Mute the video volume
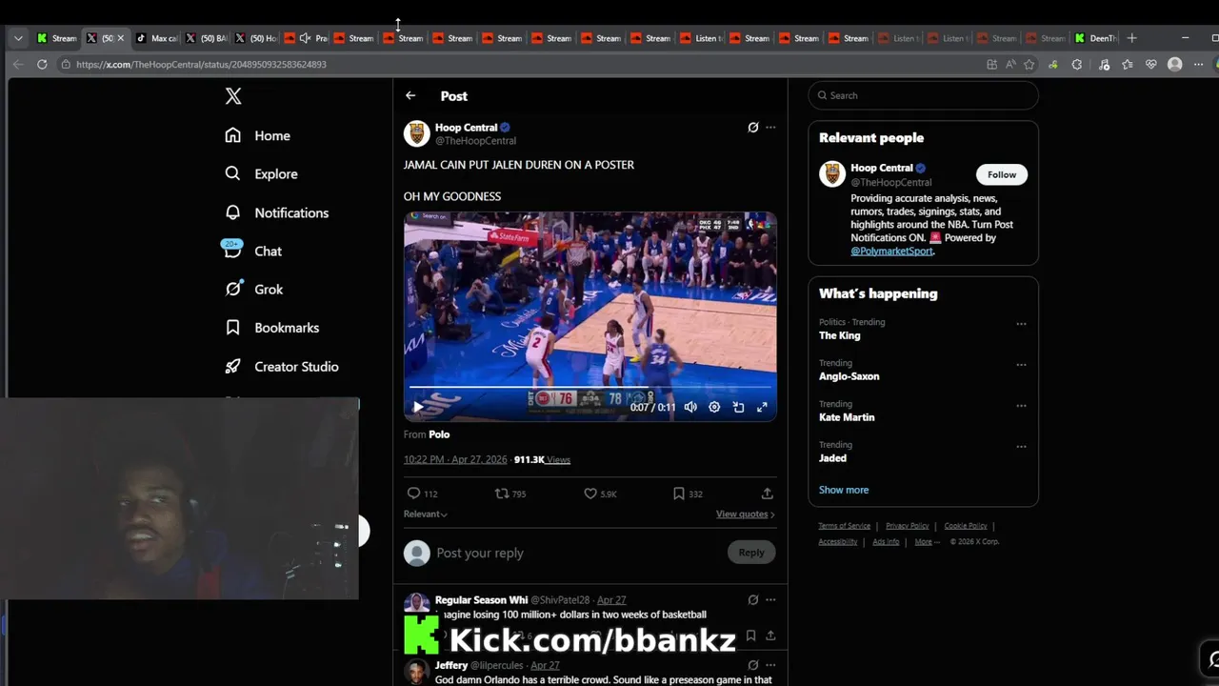1219x686 pixels. (690, 407)
